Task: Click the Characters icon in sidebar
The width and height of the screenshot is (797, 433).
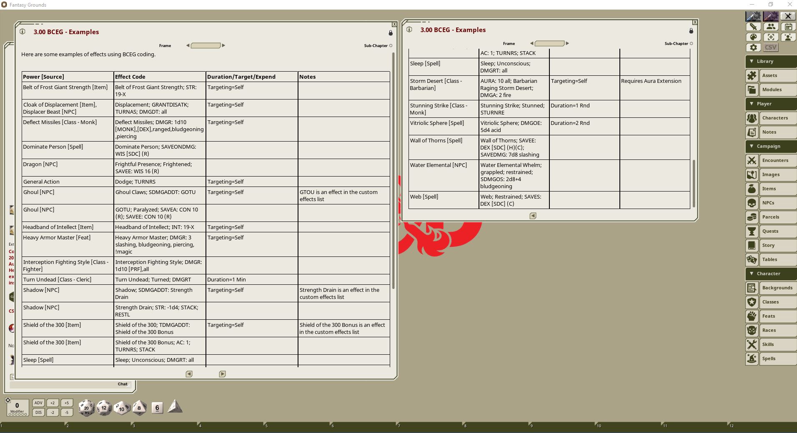Action: (x=752, y=118)
